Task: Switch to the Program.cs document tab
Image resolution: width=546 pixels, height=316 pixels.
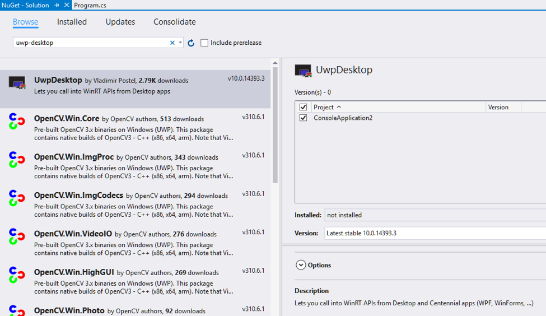Action: click(x=90, y=5)
